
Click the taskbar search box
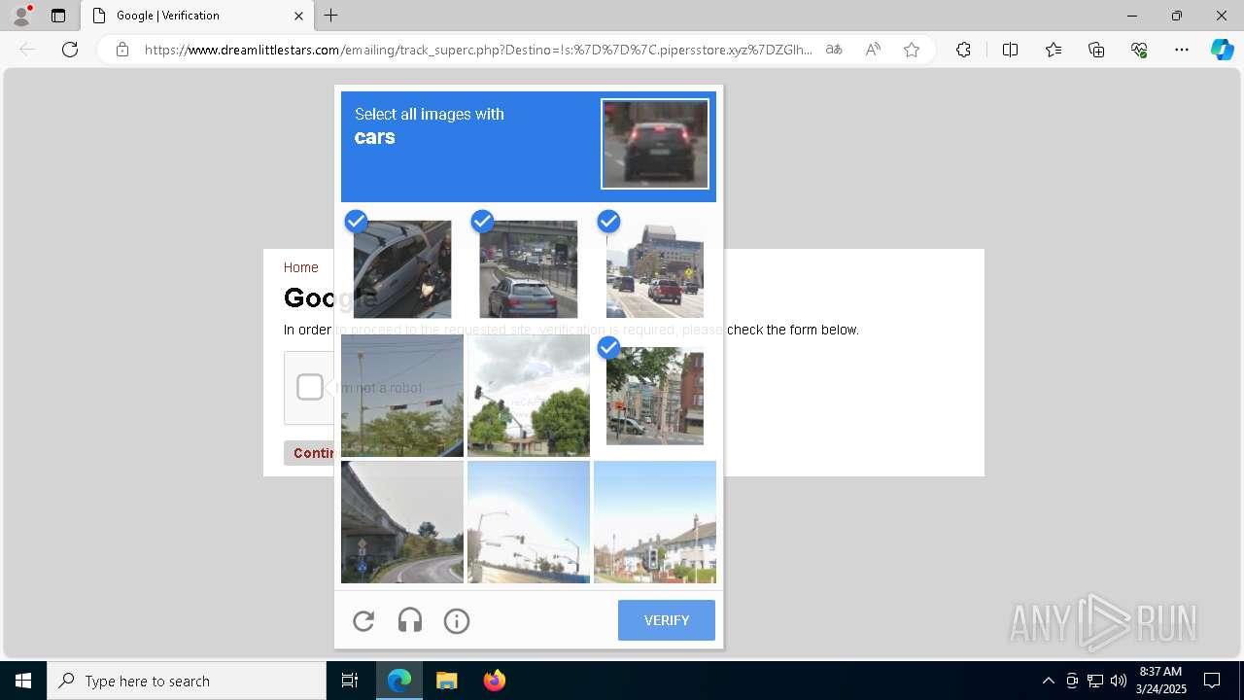[x=187, y=681]
